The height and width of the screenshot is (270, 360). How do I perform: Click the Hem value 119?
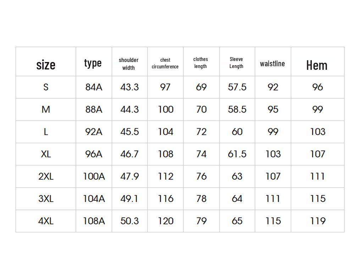coord(317,221)
